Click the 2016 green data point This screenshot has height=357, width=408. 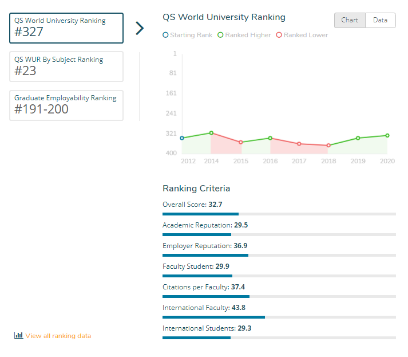[x=270, y=138]
